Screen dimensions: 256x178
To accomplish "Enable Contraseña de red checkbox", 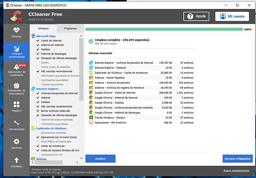I will point(38,155).
